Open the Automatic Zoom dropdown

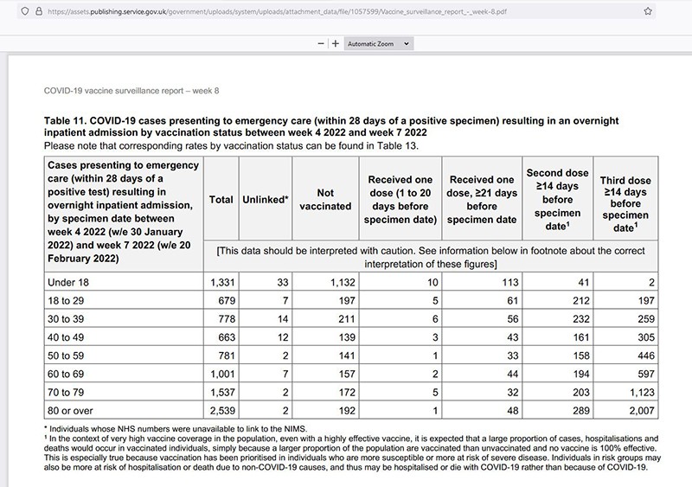[x=379, y=42]
